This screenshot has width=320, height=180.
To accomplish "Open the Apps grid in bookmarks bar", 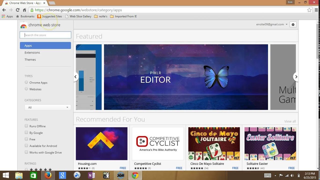I will [7, 16].
